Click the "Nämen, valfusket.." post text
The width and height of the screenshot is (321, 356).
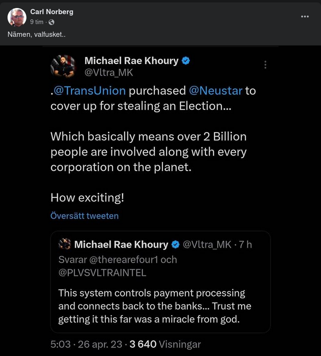pyautogui.click(x=36, y=34)
